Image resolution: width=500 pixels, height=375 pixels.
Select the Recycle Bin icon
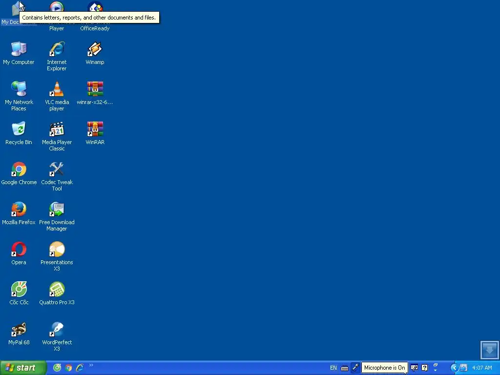point(19,133)
